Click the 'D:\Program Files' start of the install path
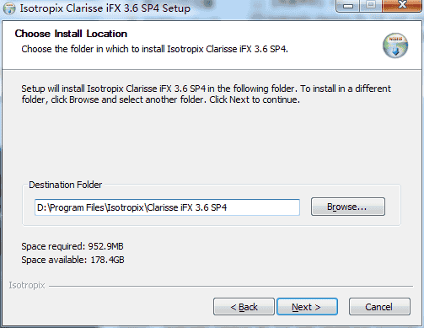This screenshot has height=328, width=424. click(x=71, y=207)
